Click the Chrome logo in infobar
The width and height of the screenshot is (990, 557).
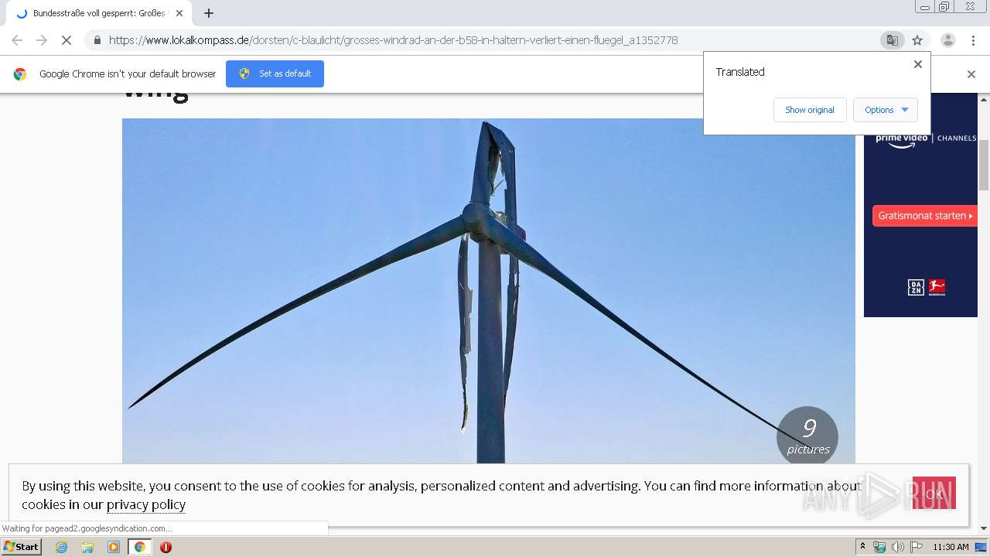(x=20, y=74)
